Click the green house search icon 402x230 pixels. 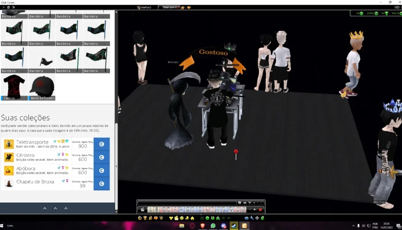click(218, 218)
